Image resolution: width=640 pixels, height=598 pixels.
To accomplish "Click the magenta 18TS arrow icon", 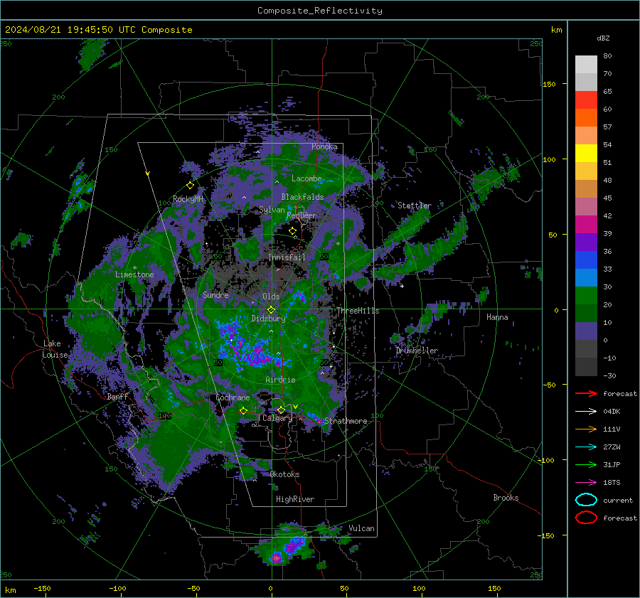I will pyautogui.click(x=586, y=483).
